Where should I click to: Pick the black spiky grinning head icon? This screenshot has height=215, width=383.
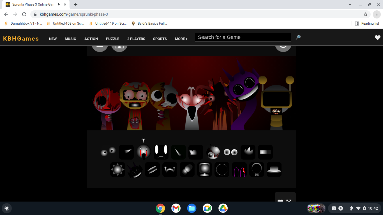pos(135,170)
